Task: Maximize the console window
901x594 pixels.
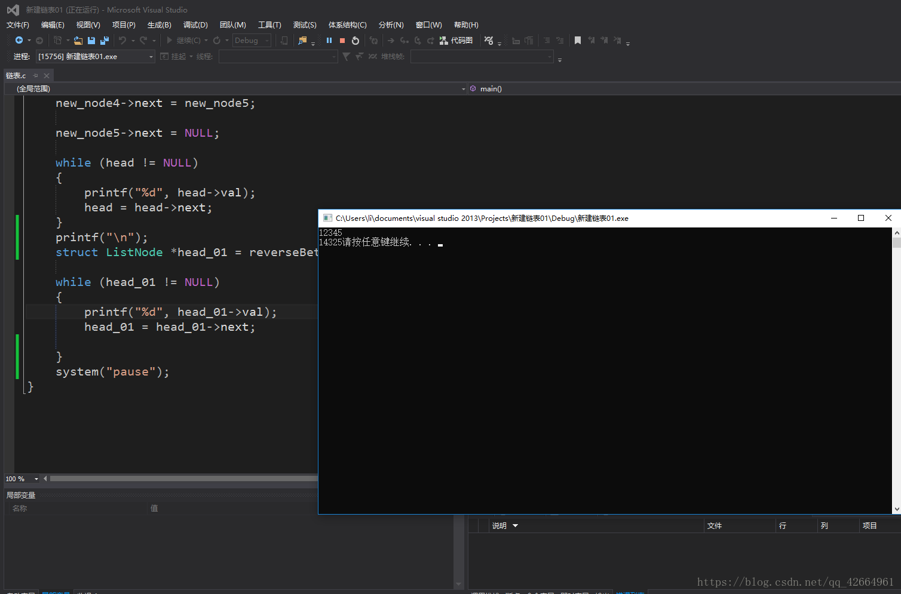Action: pyautogui.click(x=861, y=218)
